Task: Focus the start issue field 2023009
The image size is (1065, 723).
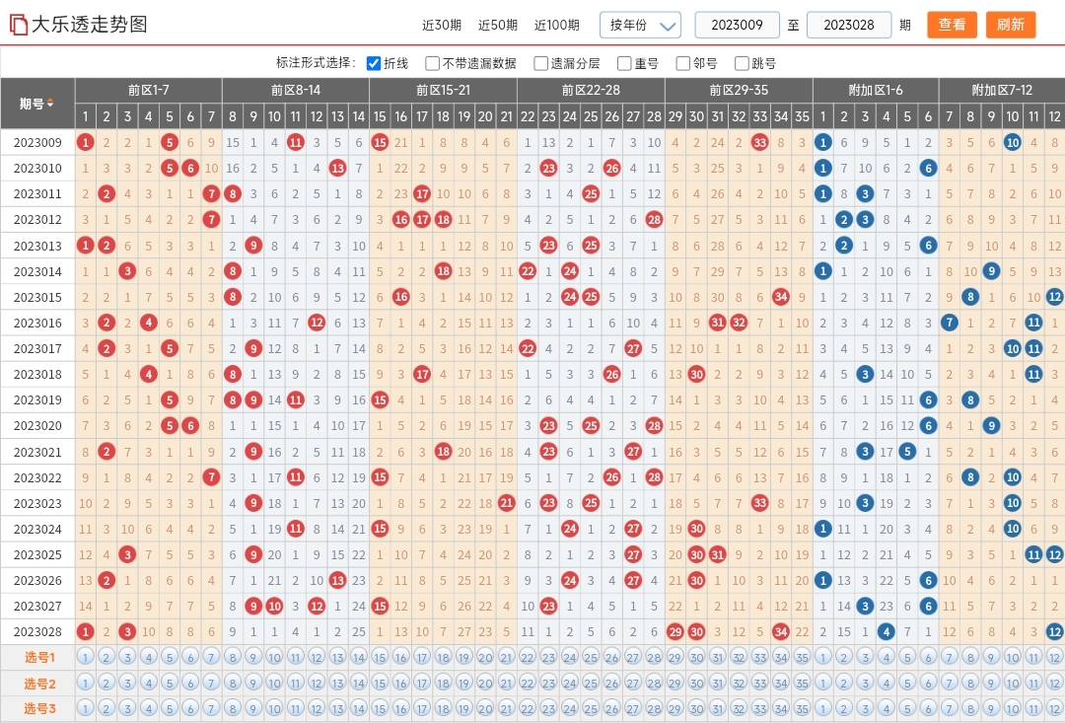Action: pyautogui.click(x=737, y=25)
